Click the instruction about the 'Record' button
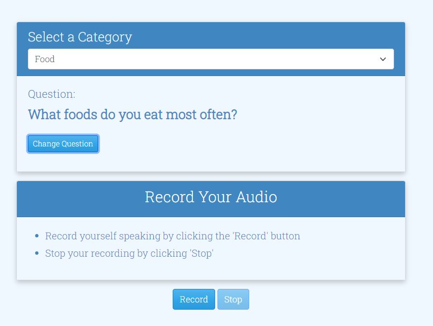 tap(173, 236)
